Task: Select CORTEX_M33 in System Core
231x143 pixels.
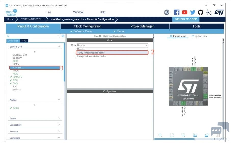Action: click(x=20, y=55)
